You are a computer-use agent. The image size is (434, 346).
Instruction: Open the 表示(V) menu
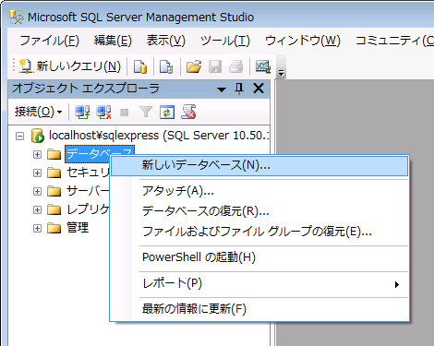pyautogui.click(x=166, y=41)
